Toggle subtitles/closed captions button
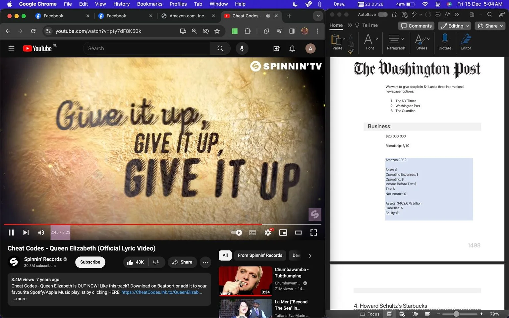Screen dimensions: 509x318 point(253,233)
